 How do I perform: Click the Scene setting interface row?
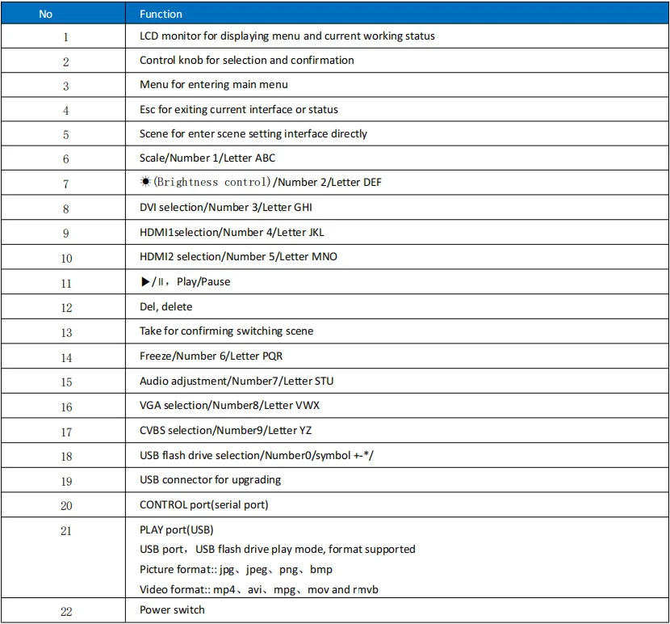(253, 133)
